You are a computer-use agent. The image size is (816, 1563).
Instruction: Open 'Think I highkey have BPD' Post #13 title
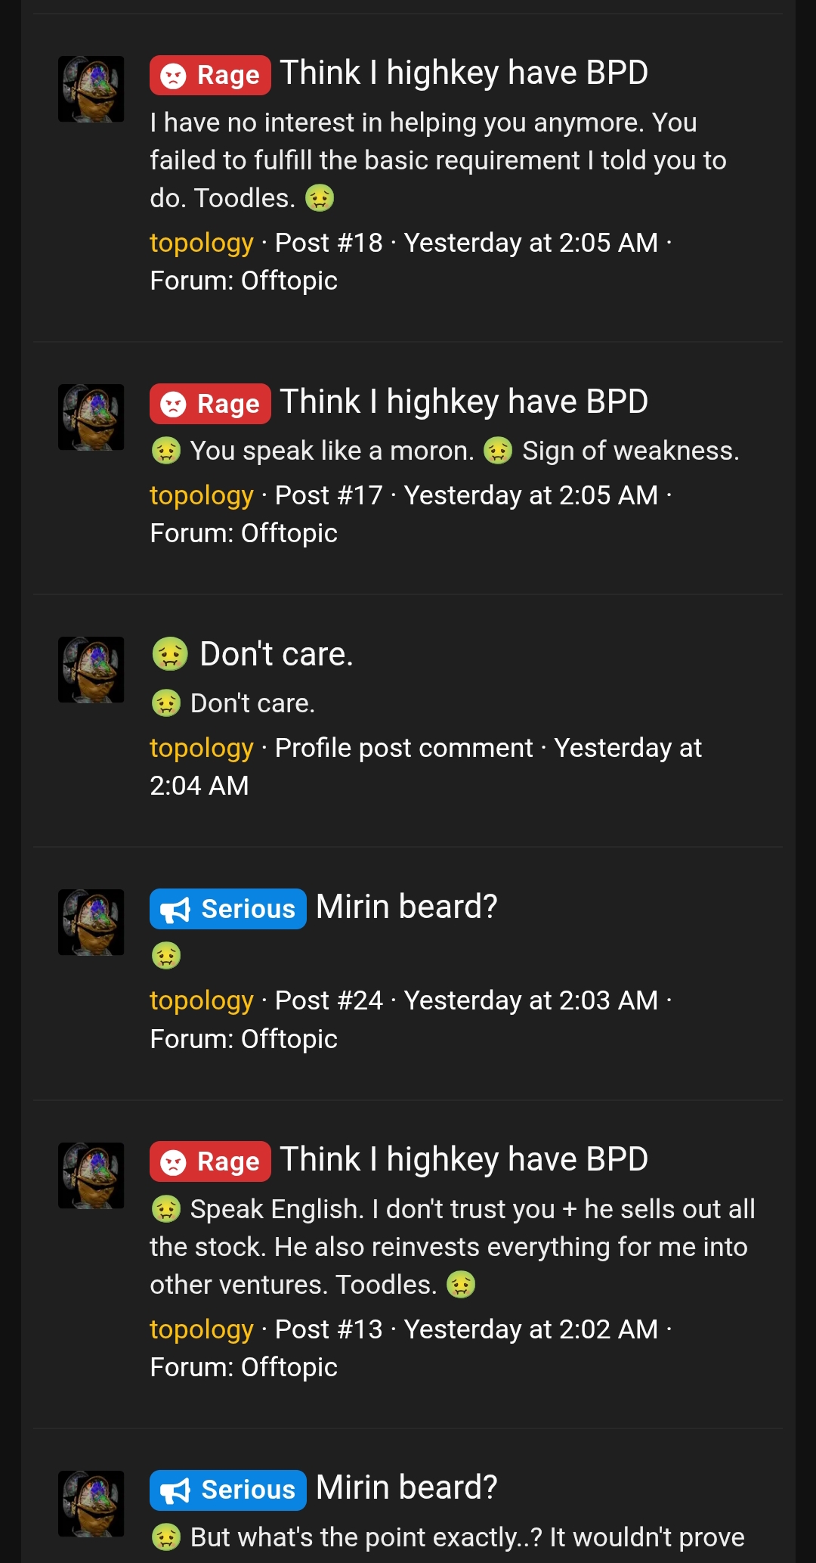point(464,1160)
